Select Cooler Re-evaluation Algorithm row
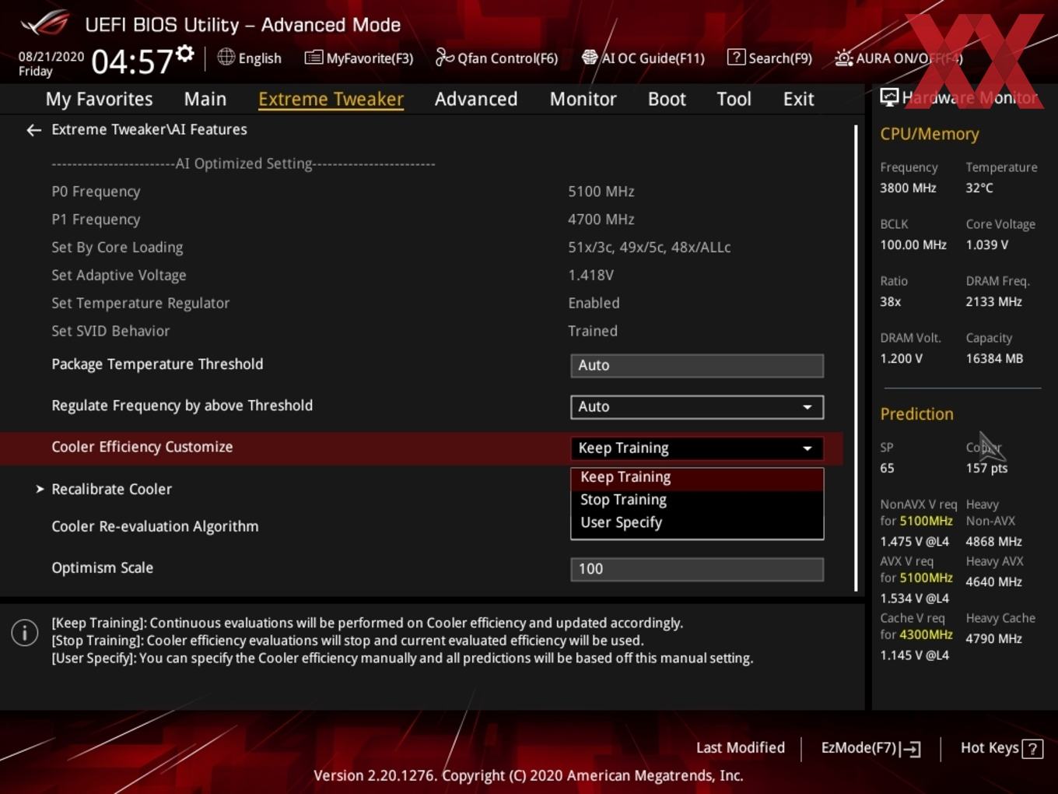Viewport: 1058px width, 794px height. 155,526
